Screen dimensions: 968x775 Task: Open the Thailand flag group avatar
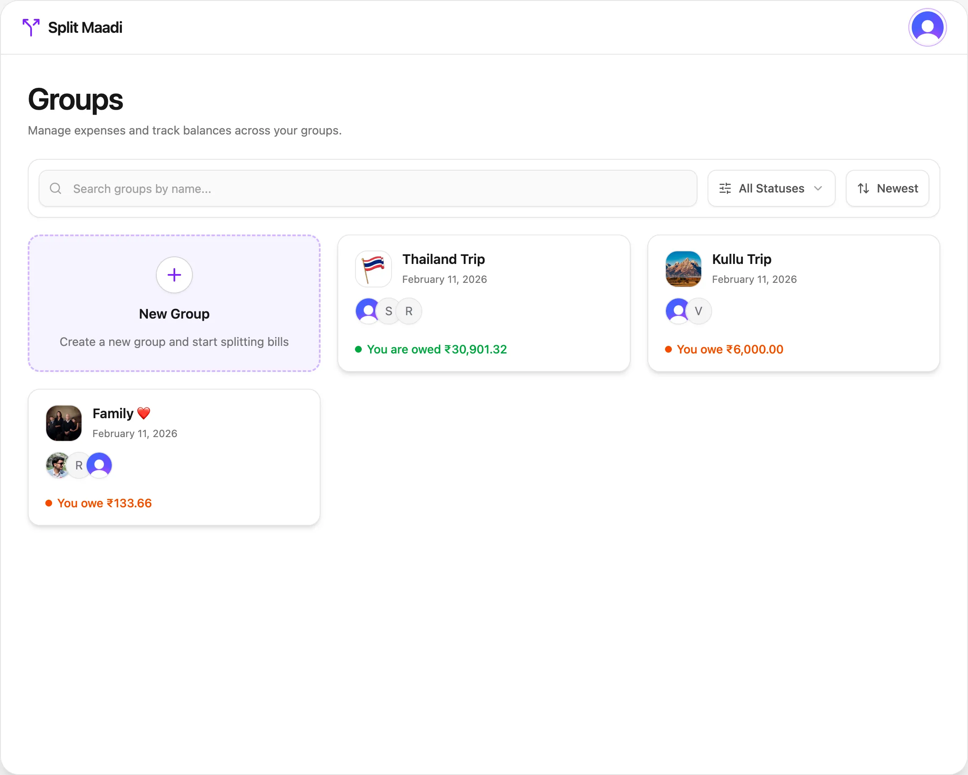373,269
